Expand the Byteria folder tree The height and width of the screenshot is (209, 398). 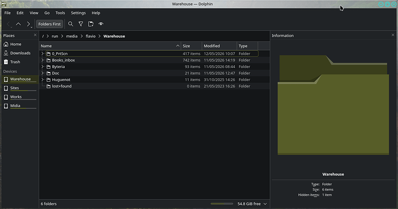pyautogui.click(x=42, y=67)
